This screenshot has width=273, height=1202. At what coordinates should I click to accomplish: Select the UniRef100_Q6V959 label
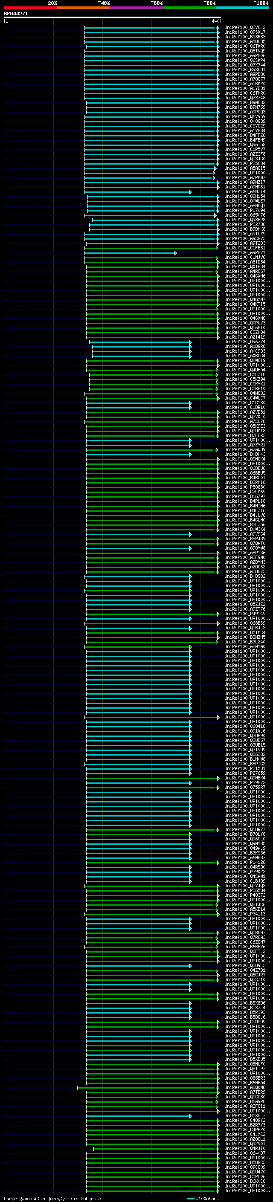click(x=245, y=117)
